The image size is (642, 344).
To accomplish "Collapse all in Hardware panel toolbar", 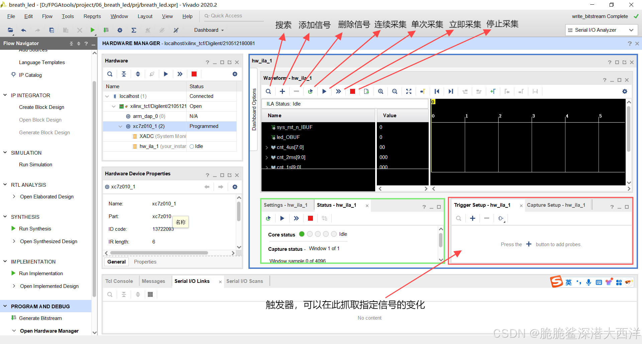I will [124, 74].
